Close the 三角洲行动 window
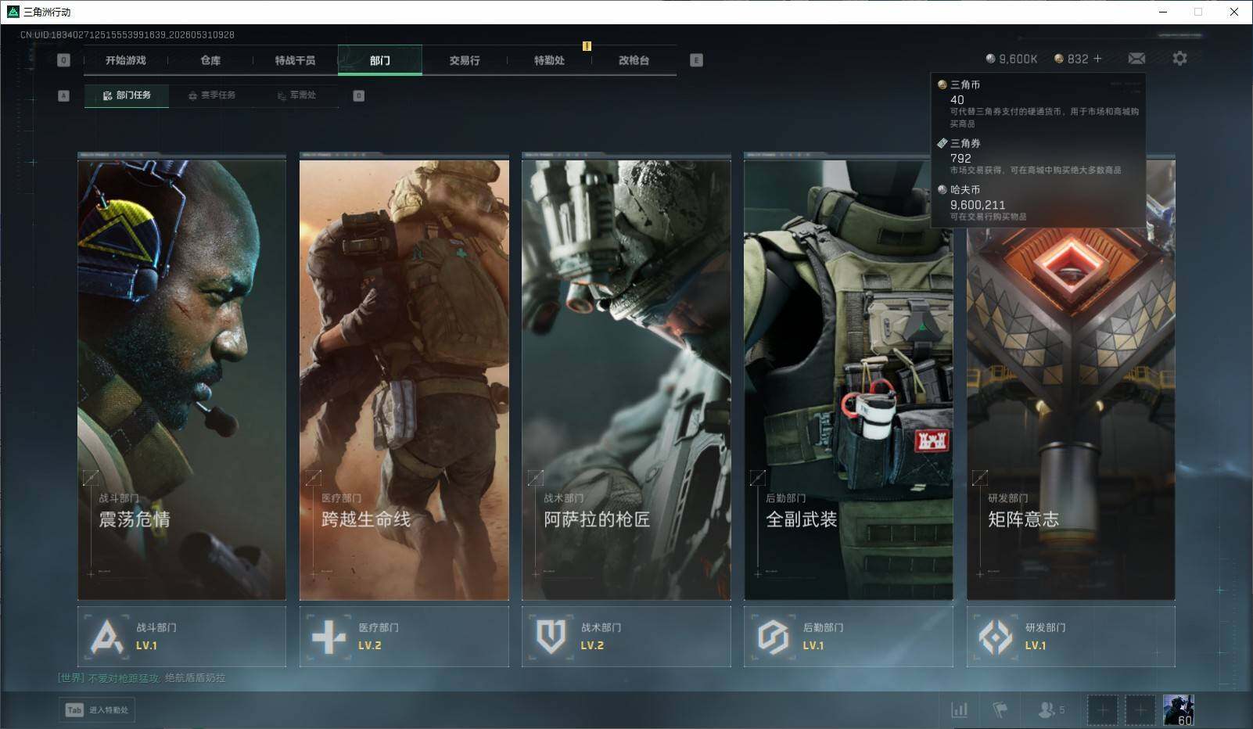Screen dimensions: 1253x729 pos(1234,12)
